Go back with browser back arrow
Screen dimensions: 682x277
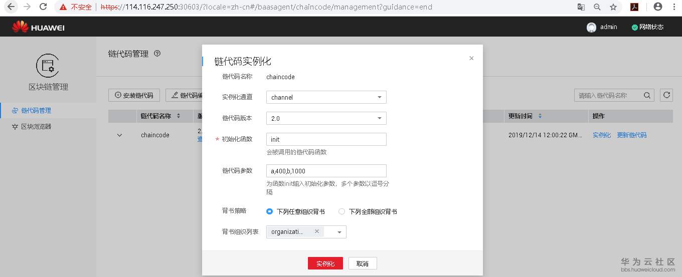pos(11,7)
